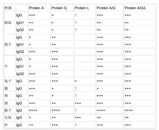
Task: Click monkey IgG Protein A ++++ cell
Action: click(39, 110)
